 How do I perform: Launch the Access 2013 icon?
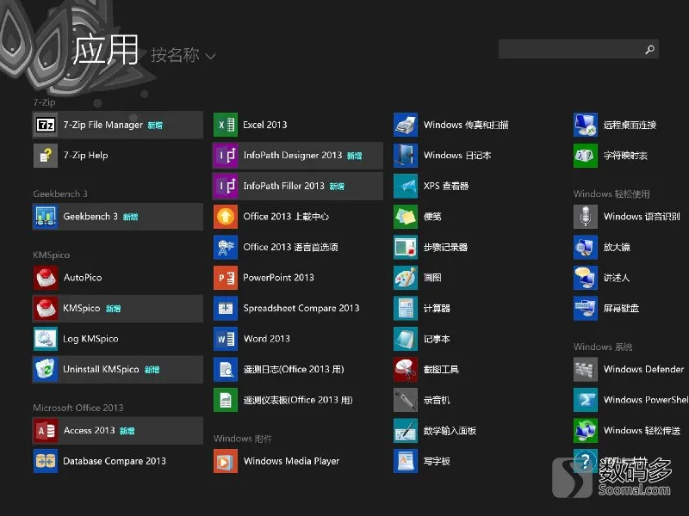(46, 431)
